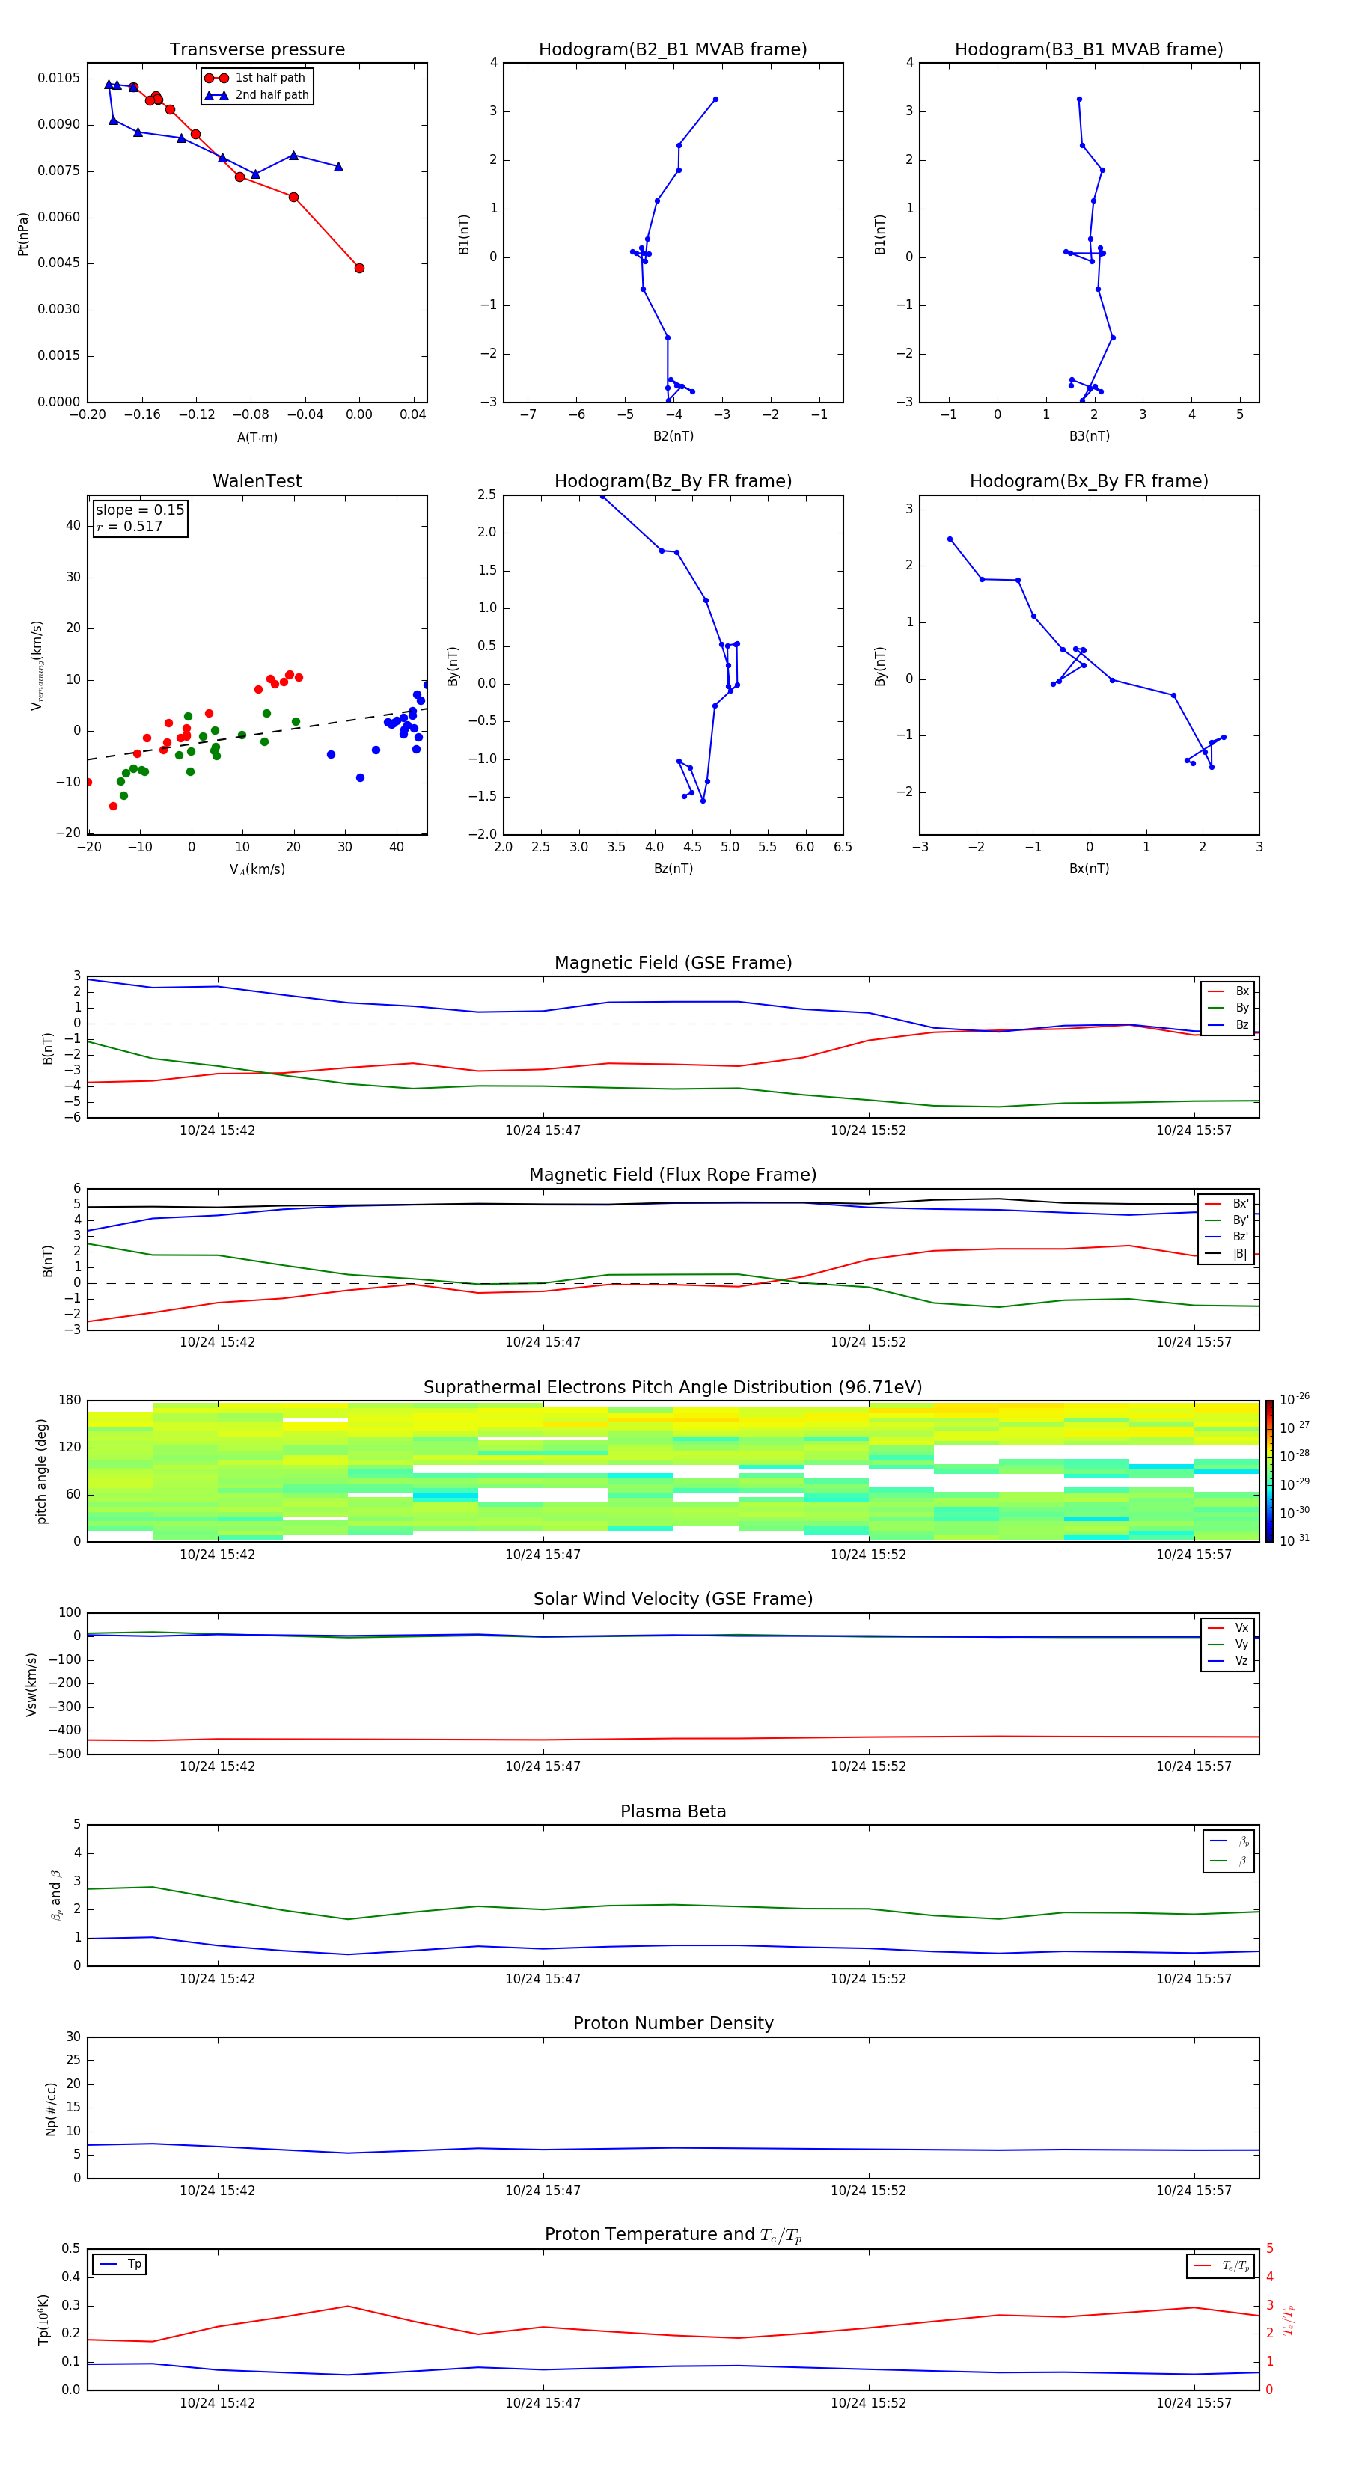Click the Suprathermal Electrons Pitch Angle title
This screenshot has height=2469, width=1347.
673,1388
